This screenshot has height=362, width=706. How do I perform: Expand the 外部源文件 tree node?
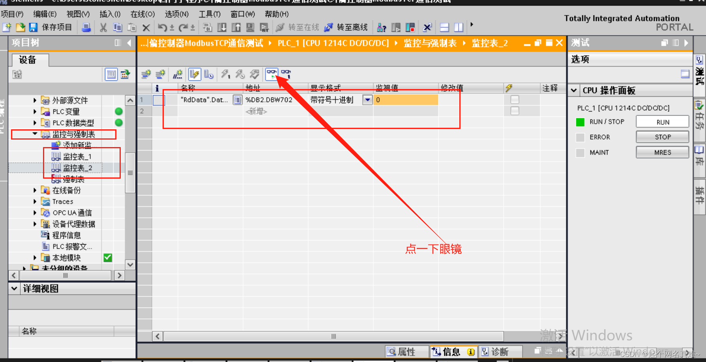35,100
